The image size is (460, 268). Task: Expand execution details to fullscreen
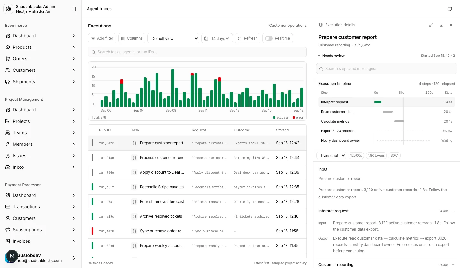coord(431,25)
